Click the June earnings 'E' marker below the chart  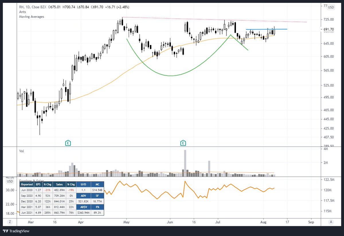tap(183, 143)
